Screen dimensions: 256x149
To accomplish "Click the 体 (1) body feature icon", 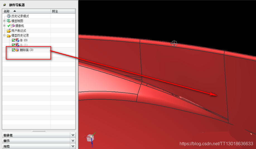I will (17, 45).
